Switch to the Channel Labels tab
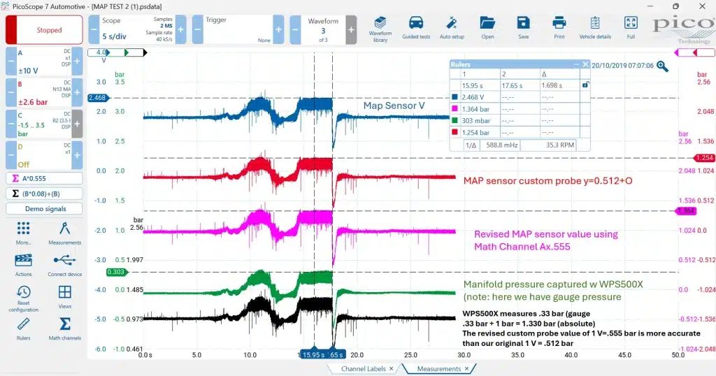This screenshot has width=716, height=376. pos(364,369)
